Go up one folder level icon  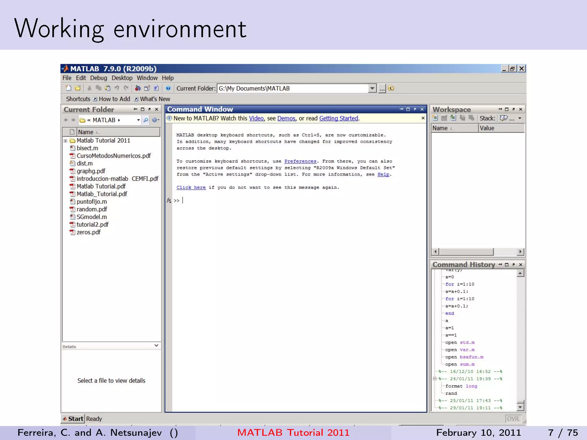click(391, 88)
